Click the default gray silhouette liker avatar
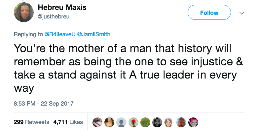 pyautogui.click(x=121, y=122)
